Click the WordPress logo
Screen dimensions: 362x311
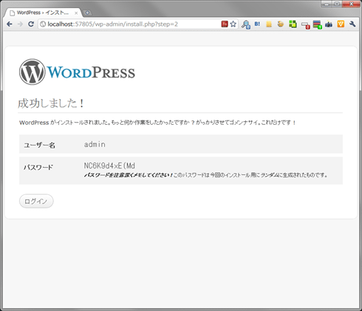(77, 72)
